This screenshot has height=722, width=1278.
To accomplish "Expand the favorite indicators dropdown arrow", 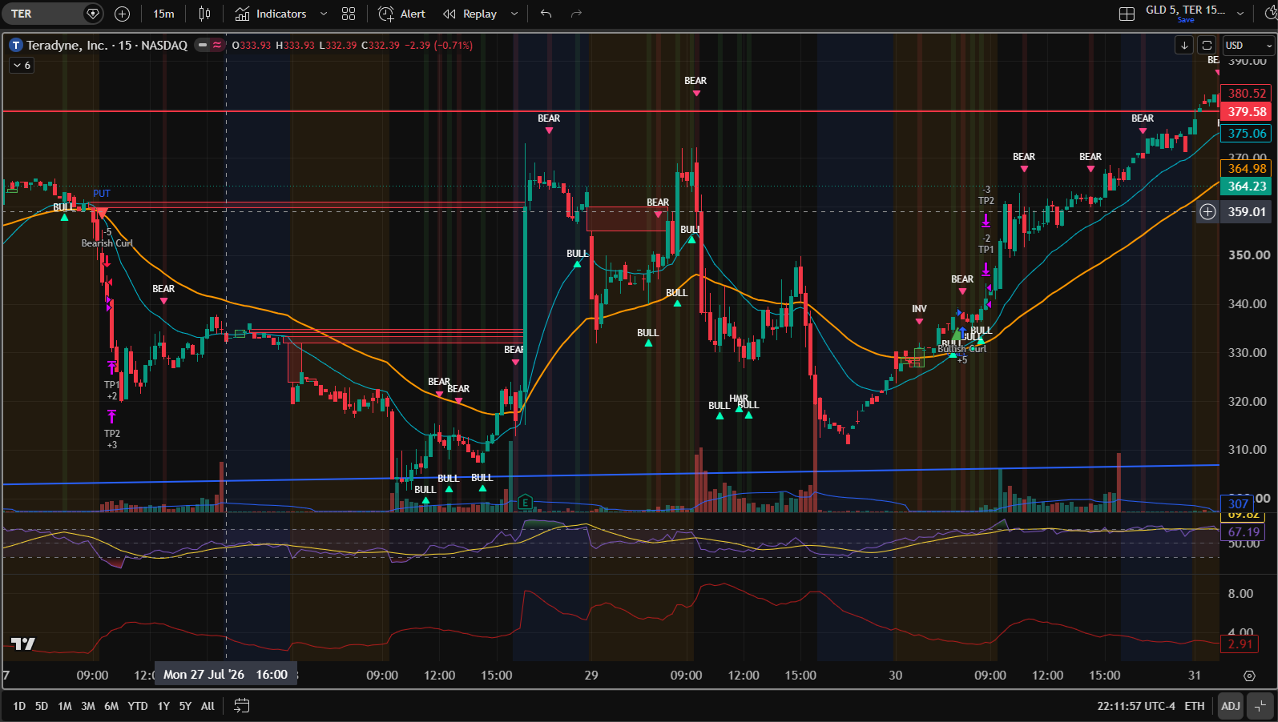I will click(324, 14).
